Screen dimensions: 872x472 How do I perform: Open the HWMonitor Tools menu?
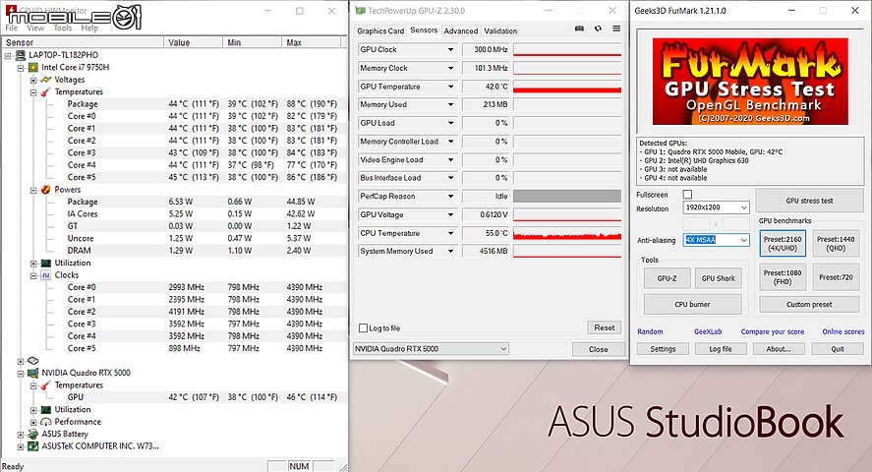pos(62,28)
